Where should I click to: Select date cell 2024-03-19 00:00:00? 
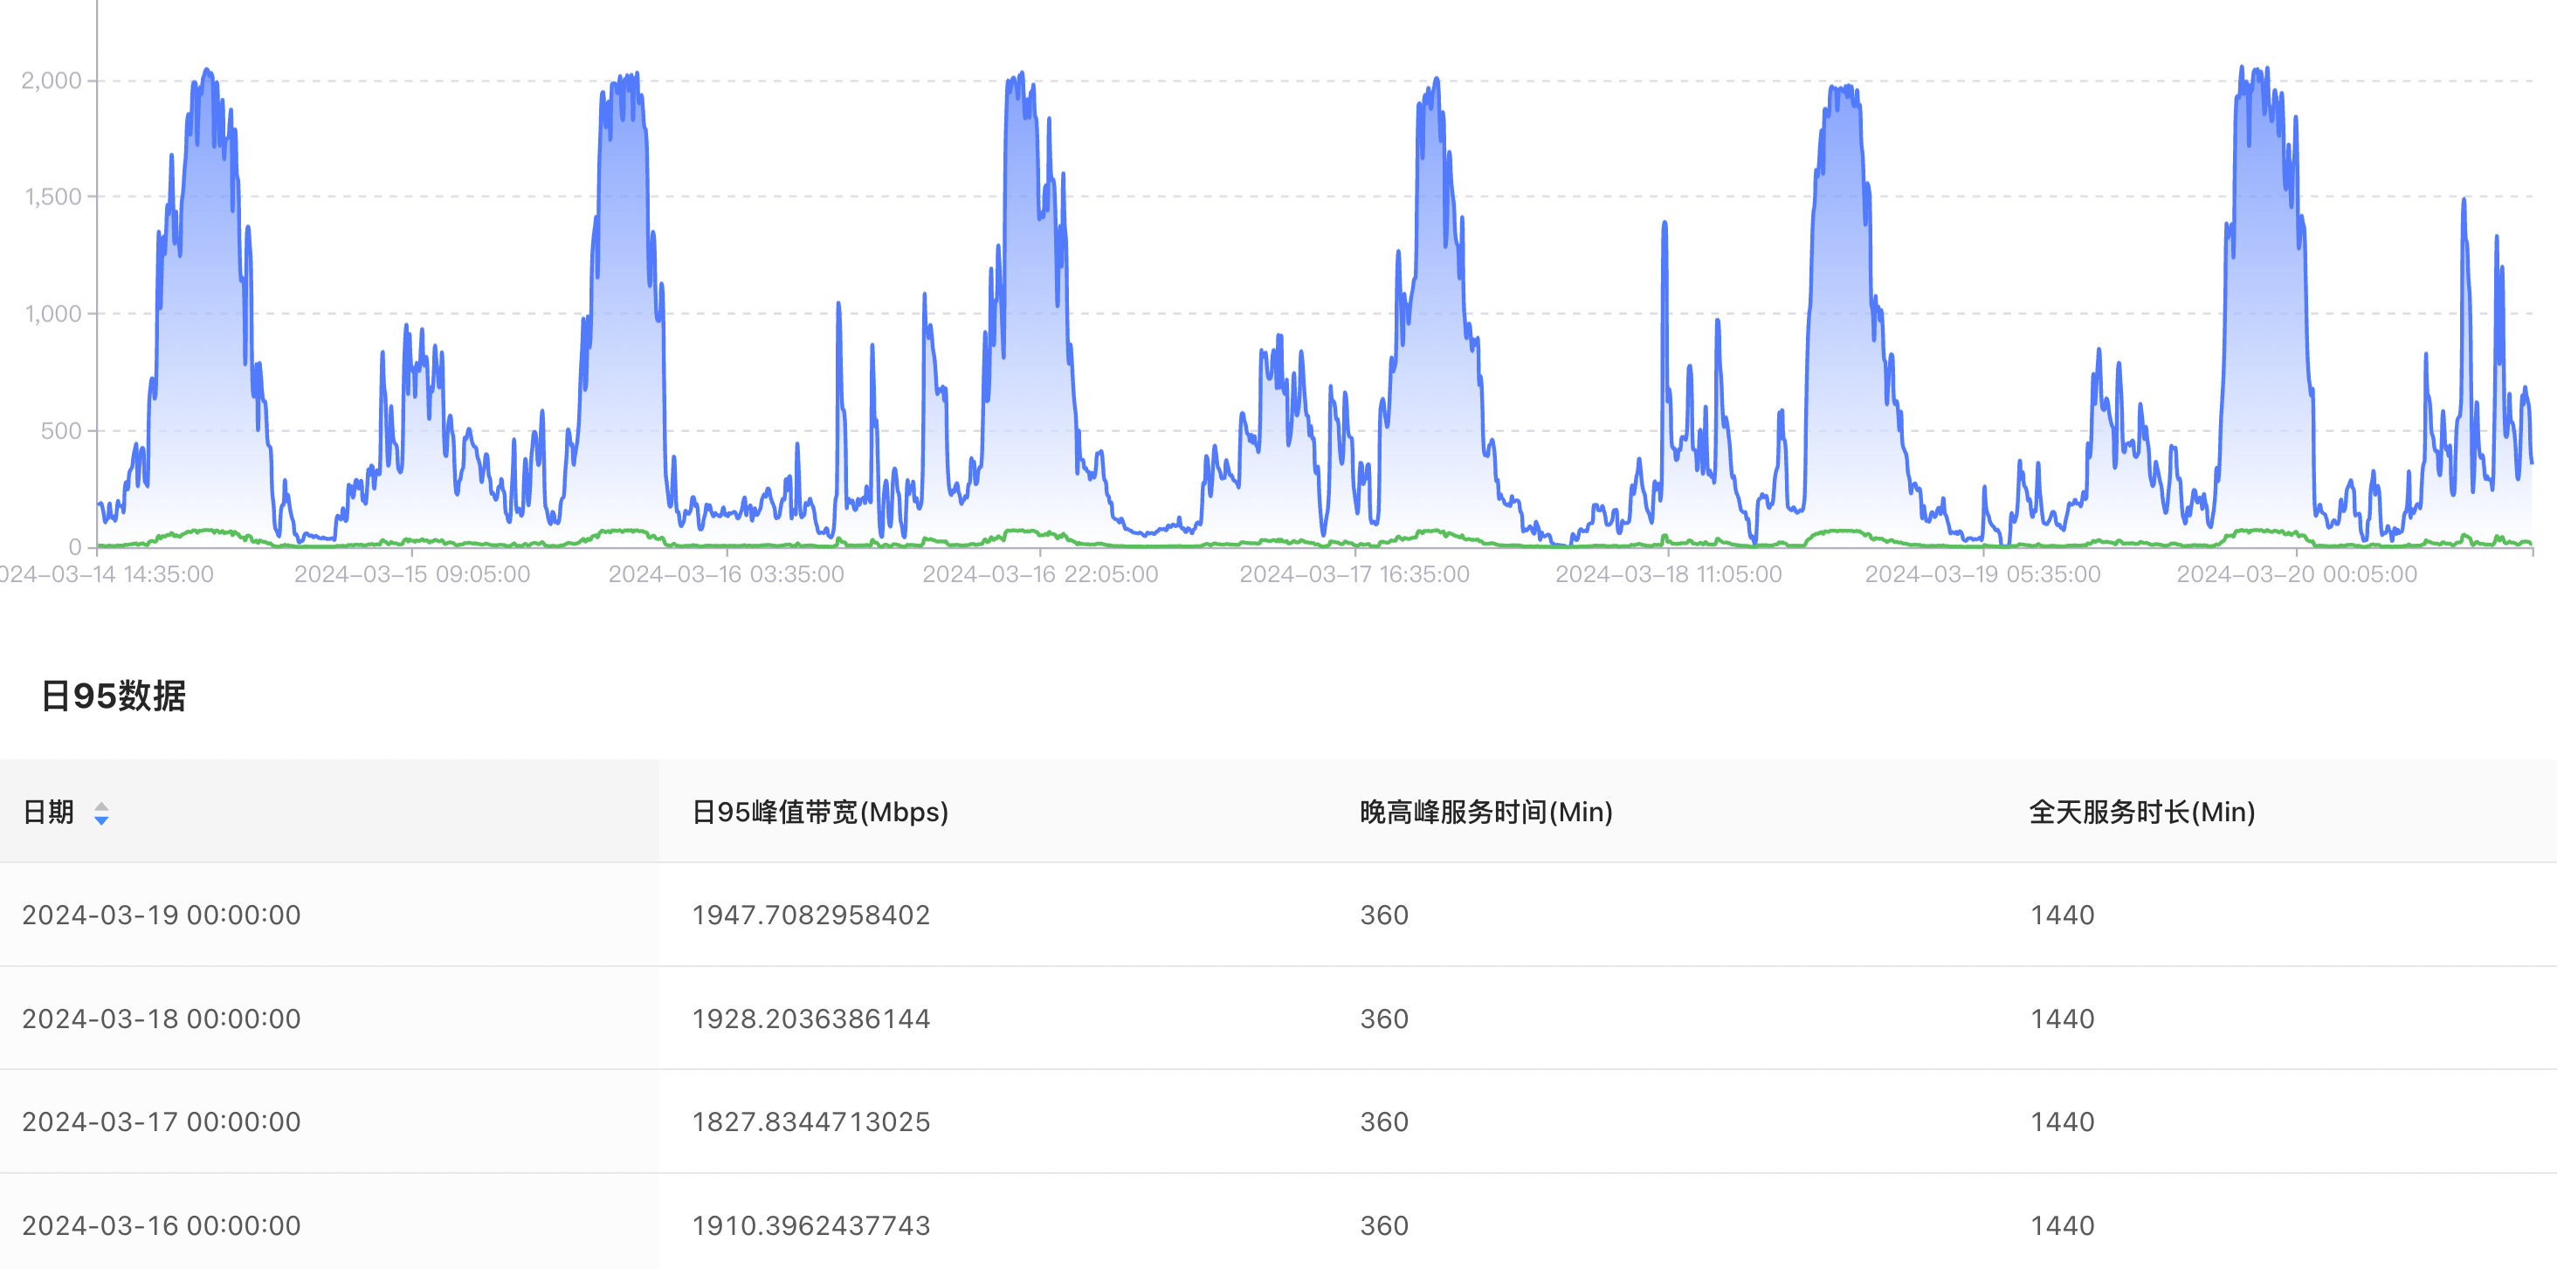click(162, 915)
